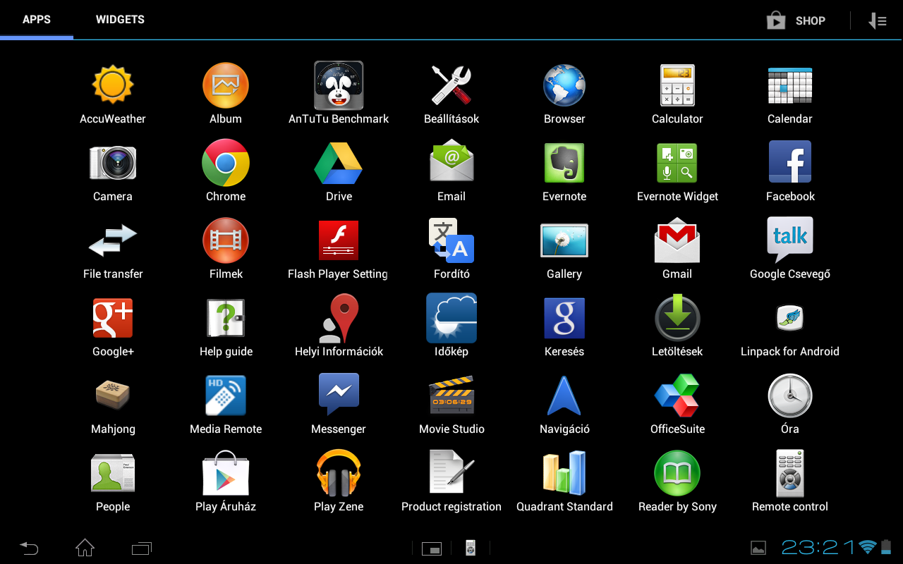Switch to the APPS tab
Image resolution: width=903 pixels, height=564 pixels.
(x=37, y=20)
